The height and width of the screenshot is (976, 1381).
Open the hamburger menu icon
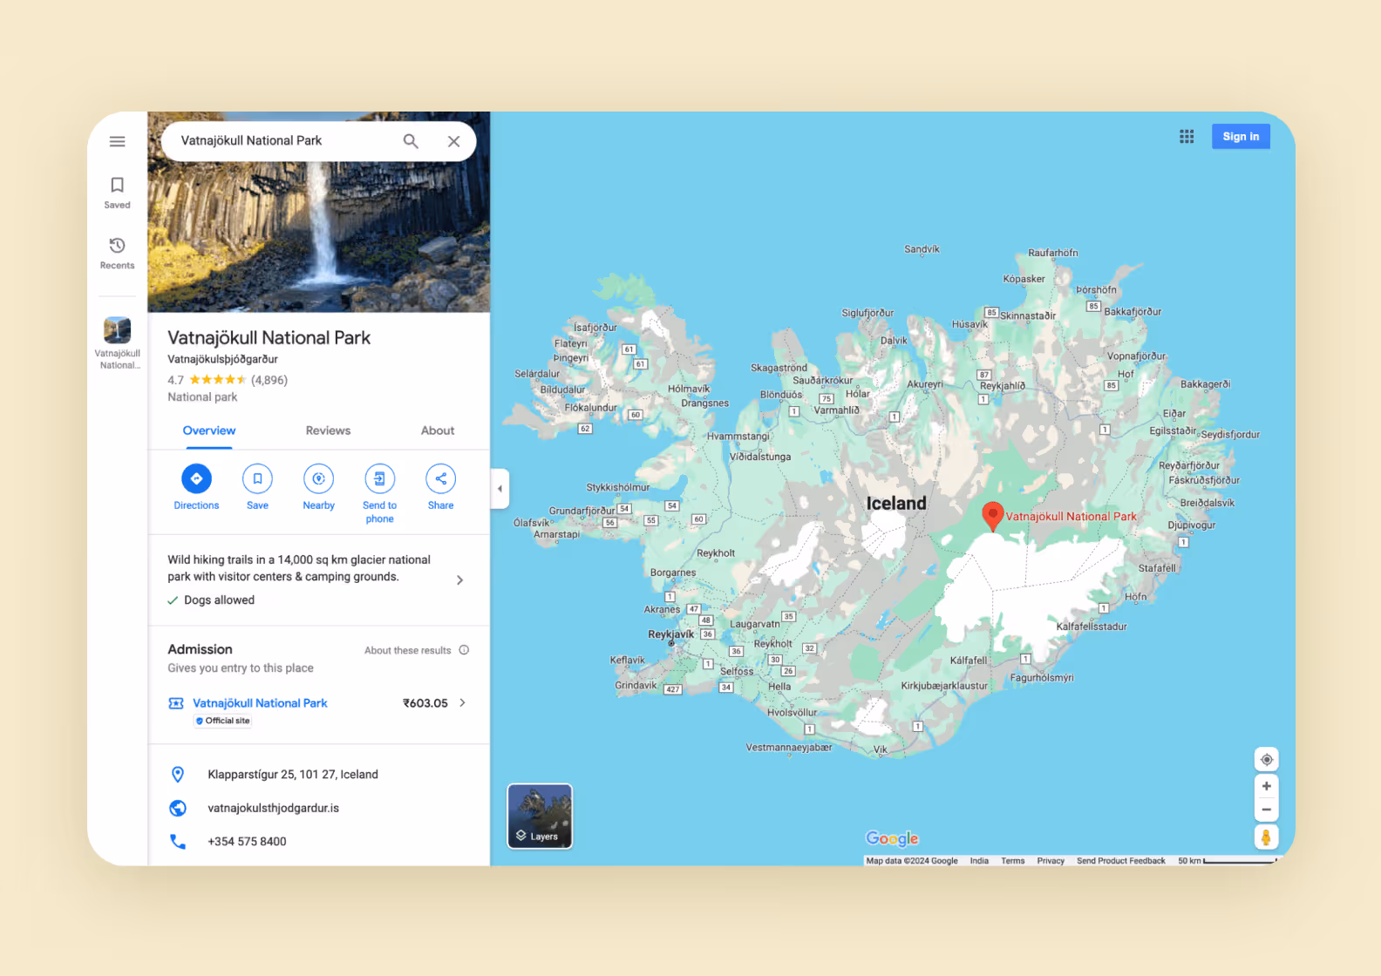[x=117, y=141]
